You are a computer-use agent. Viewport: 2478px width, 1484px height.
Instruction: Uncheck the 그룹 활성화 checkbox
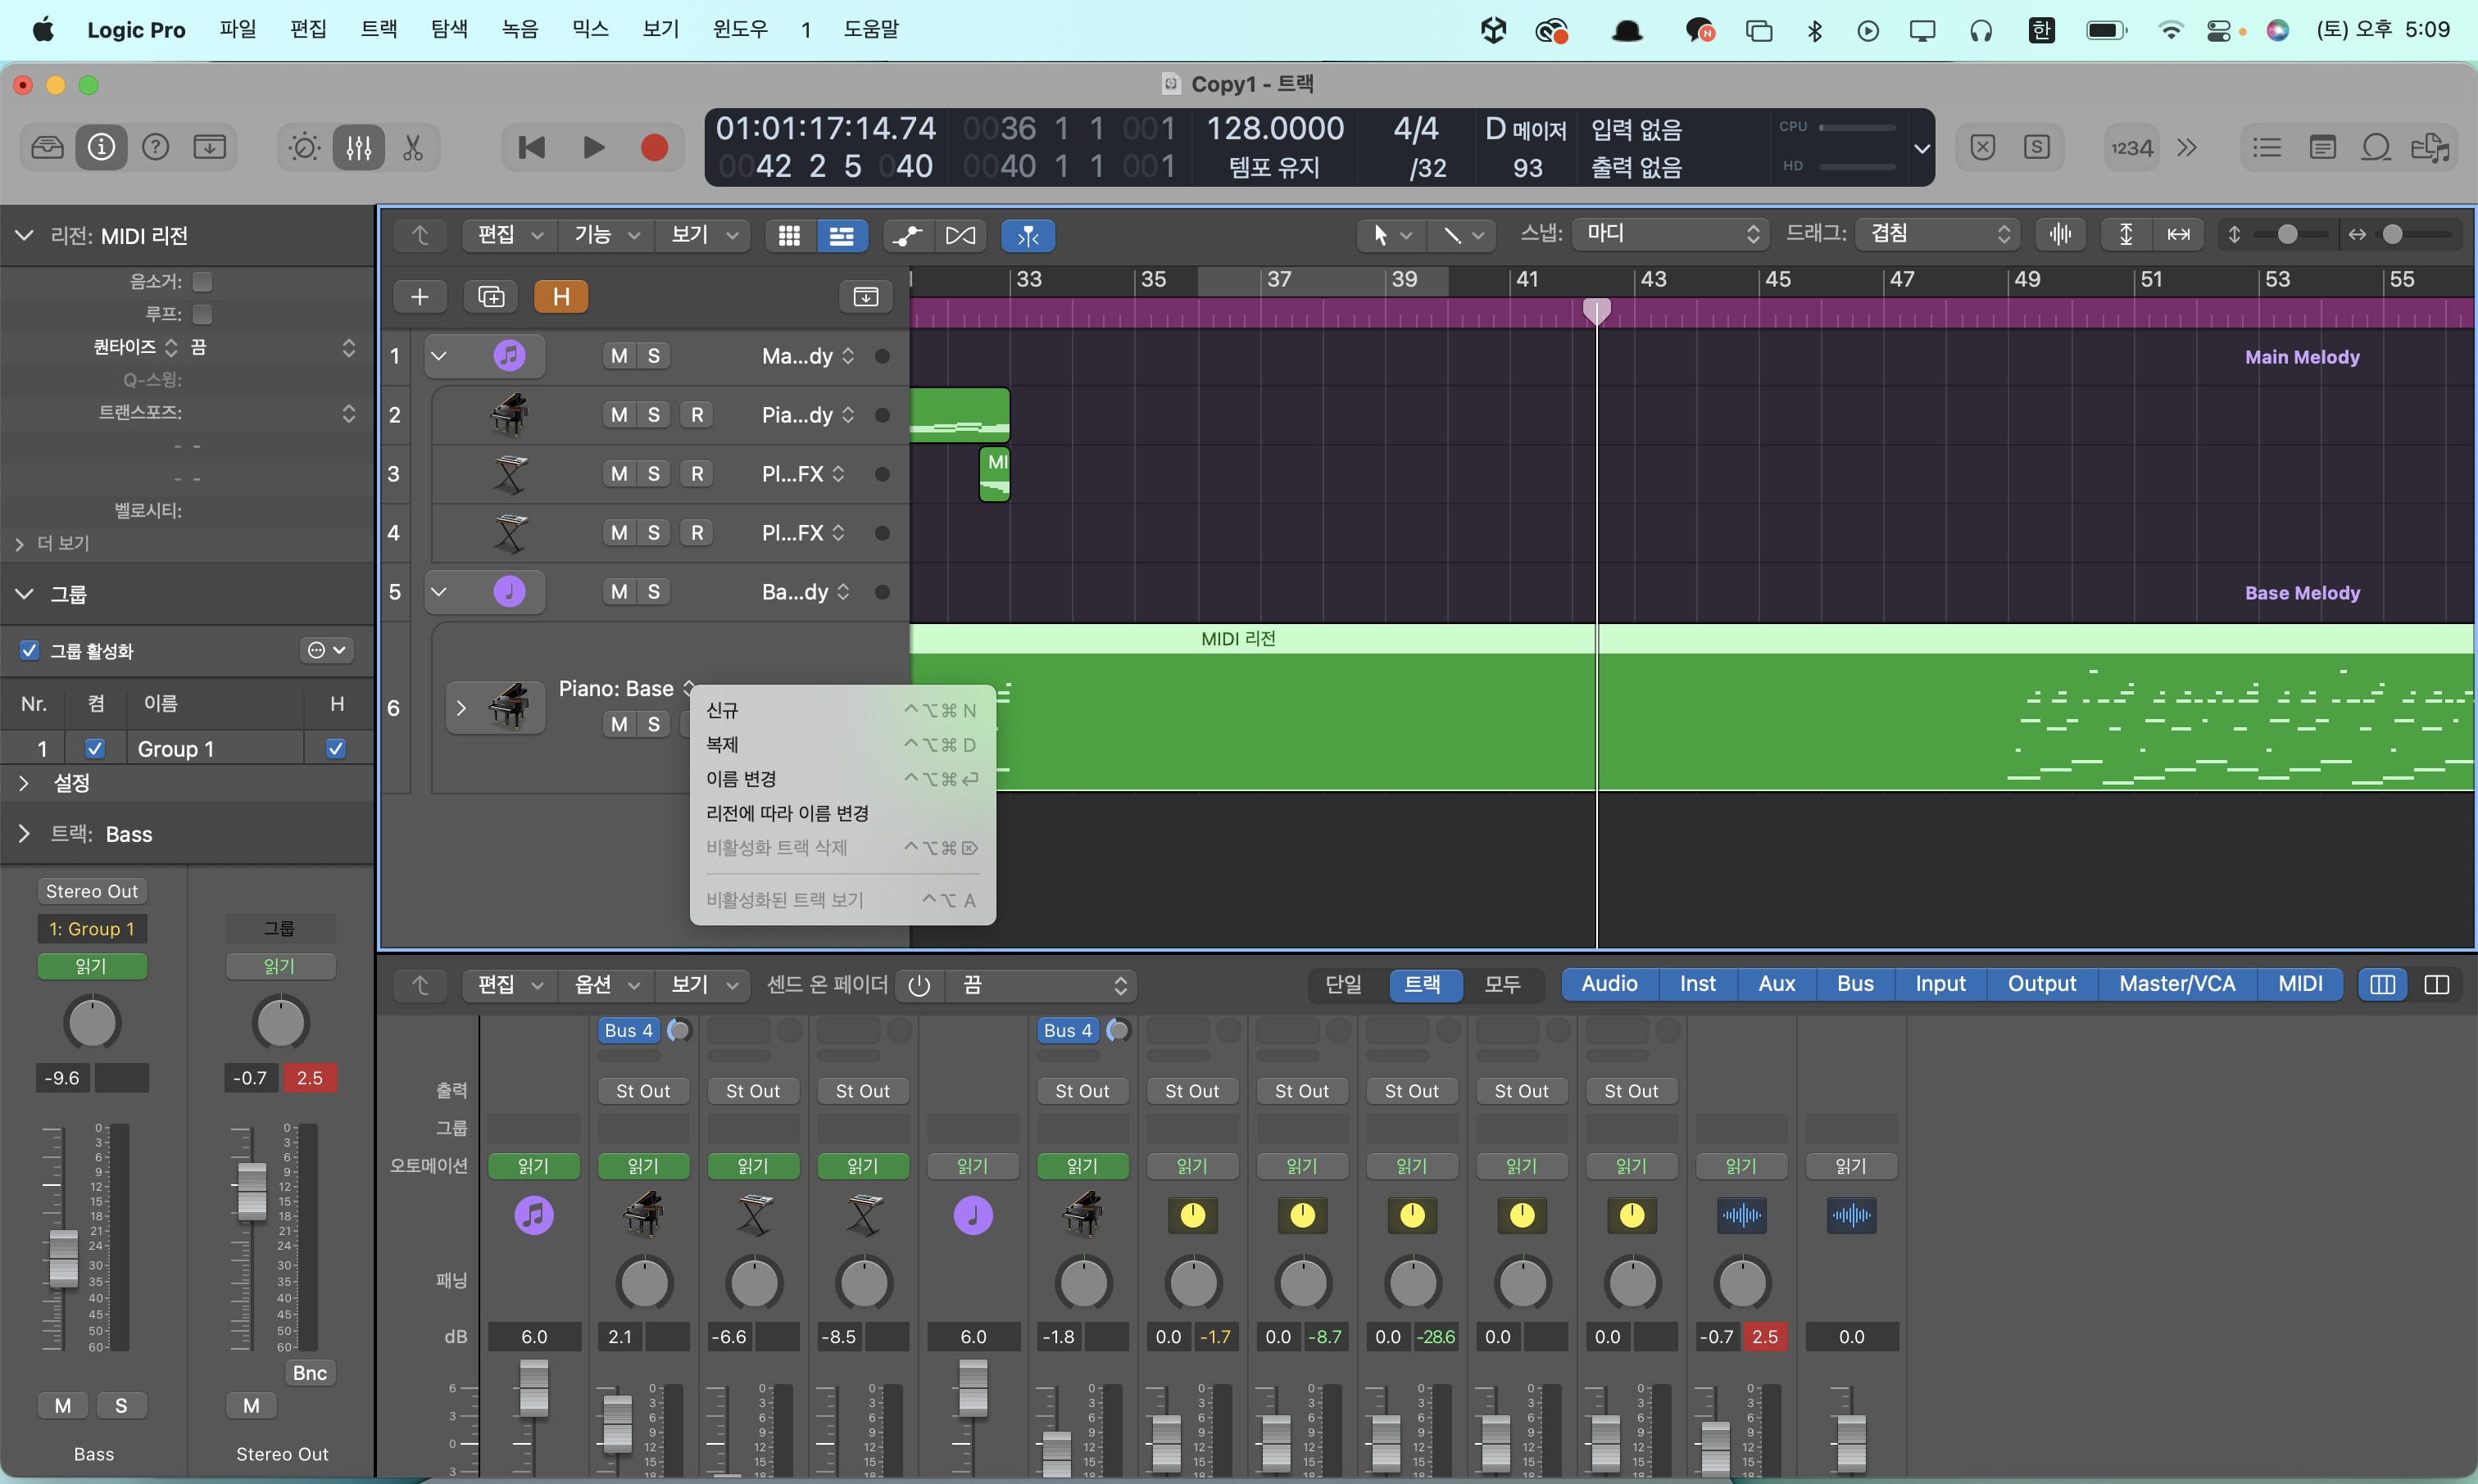pos(30,651)
